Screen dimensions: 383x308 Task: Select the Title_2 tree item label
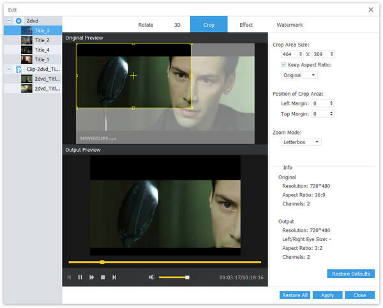tap(42, 40)
